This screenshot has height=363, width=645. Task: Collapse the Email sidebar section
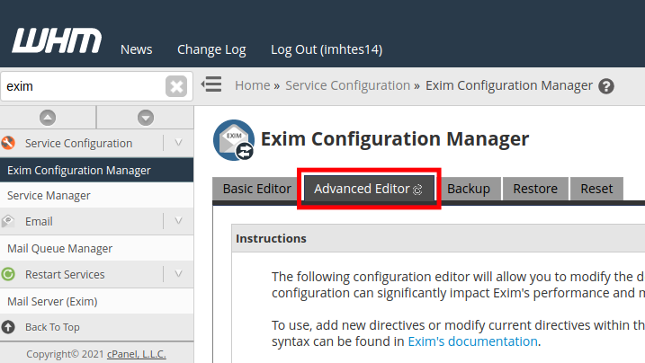pyautogui.click(x=178, y=221)
